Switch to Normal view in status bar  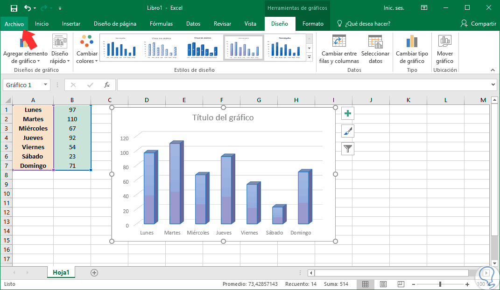click(x=366, y=284)
